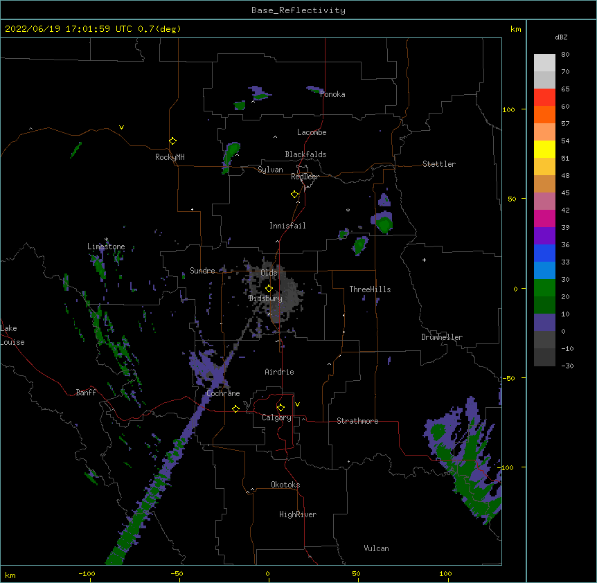Click the dBZ legend heading
Viewport: 597px width, 583px height.
click(561, 37)
